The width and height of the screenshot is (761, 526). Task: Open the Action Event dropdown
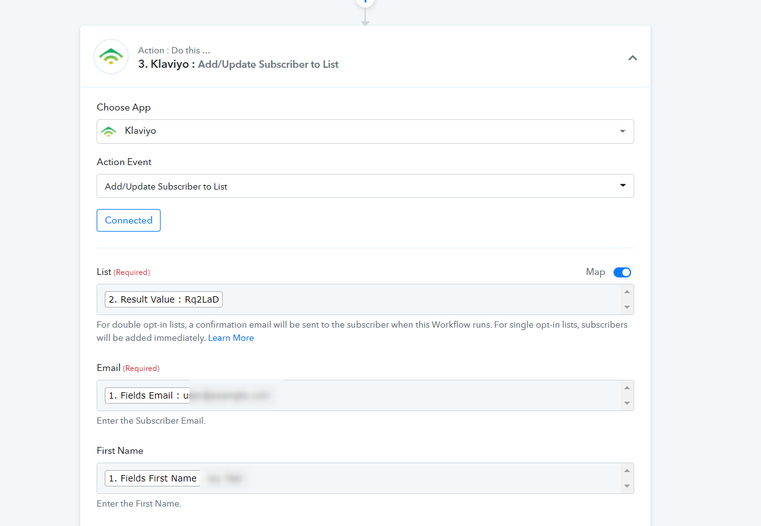365,186
